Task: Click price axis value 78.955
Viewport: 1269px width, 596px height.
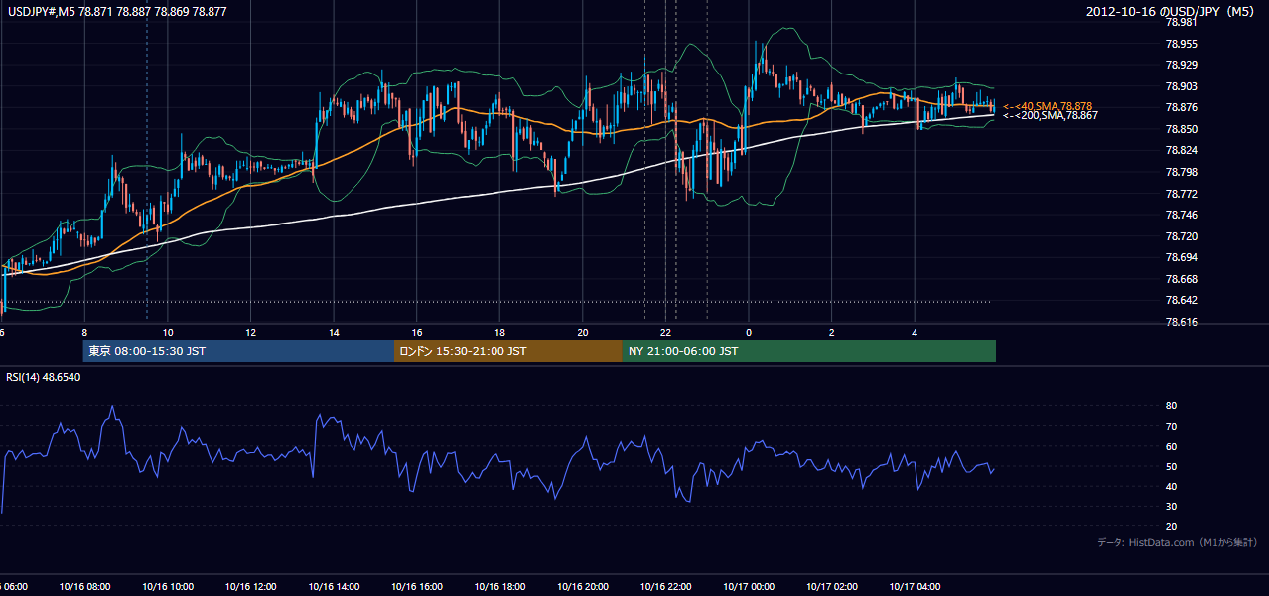Action: pos(1181,45)
